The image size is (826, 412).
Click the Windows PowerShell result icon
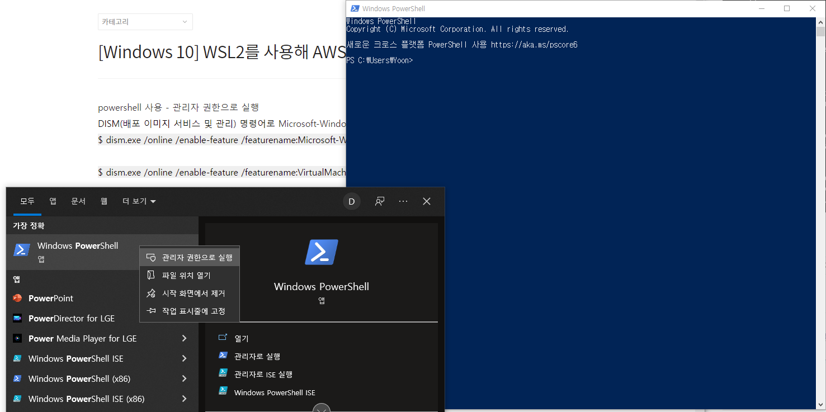[22, 250]
